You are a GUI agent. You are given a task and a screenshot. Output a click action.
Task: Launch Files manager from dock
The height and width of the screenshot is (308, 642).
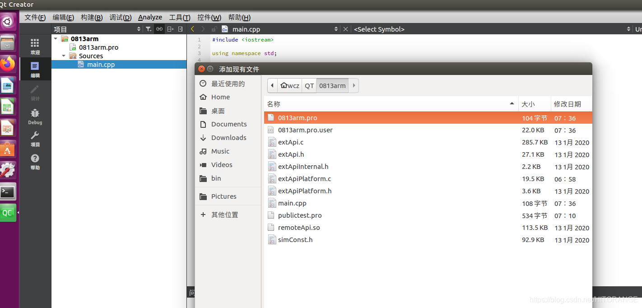(x=8, y=42)
